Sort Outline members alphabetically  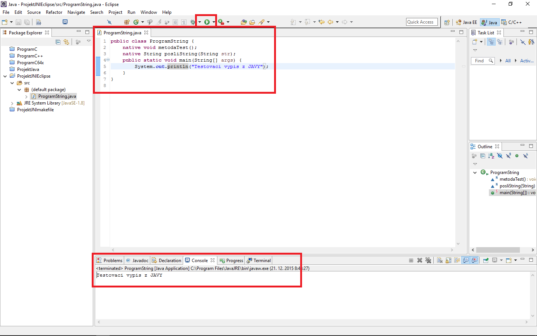(491, 156)
